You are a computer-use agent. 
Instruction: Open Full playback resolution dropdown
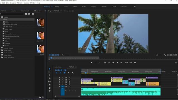(159, 55)
